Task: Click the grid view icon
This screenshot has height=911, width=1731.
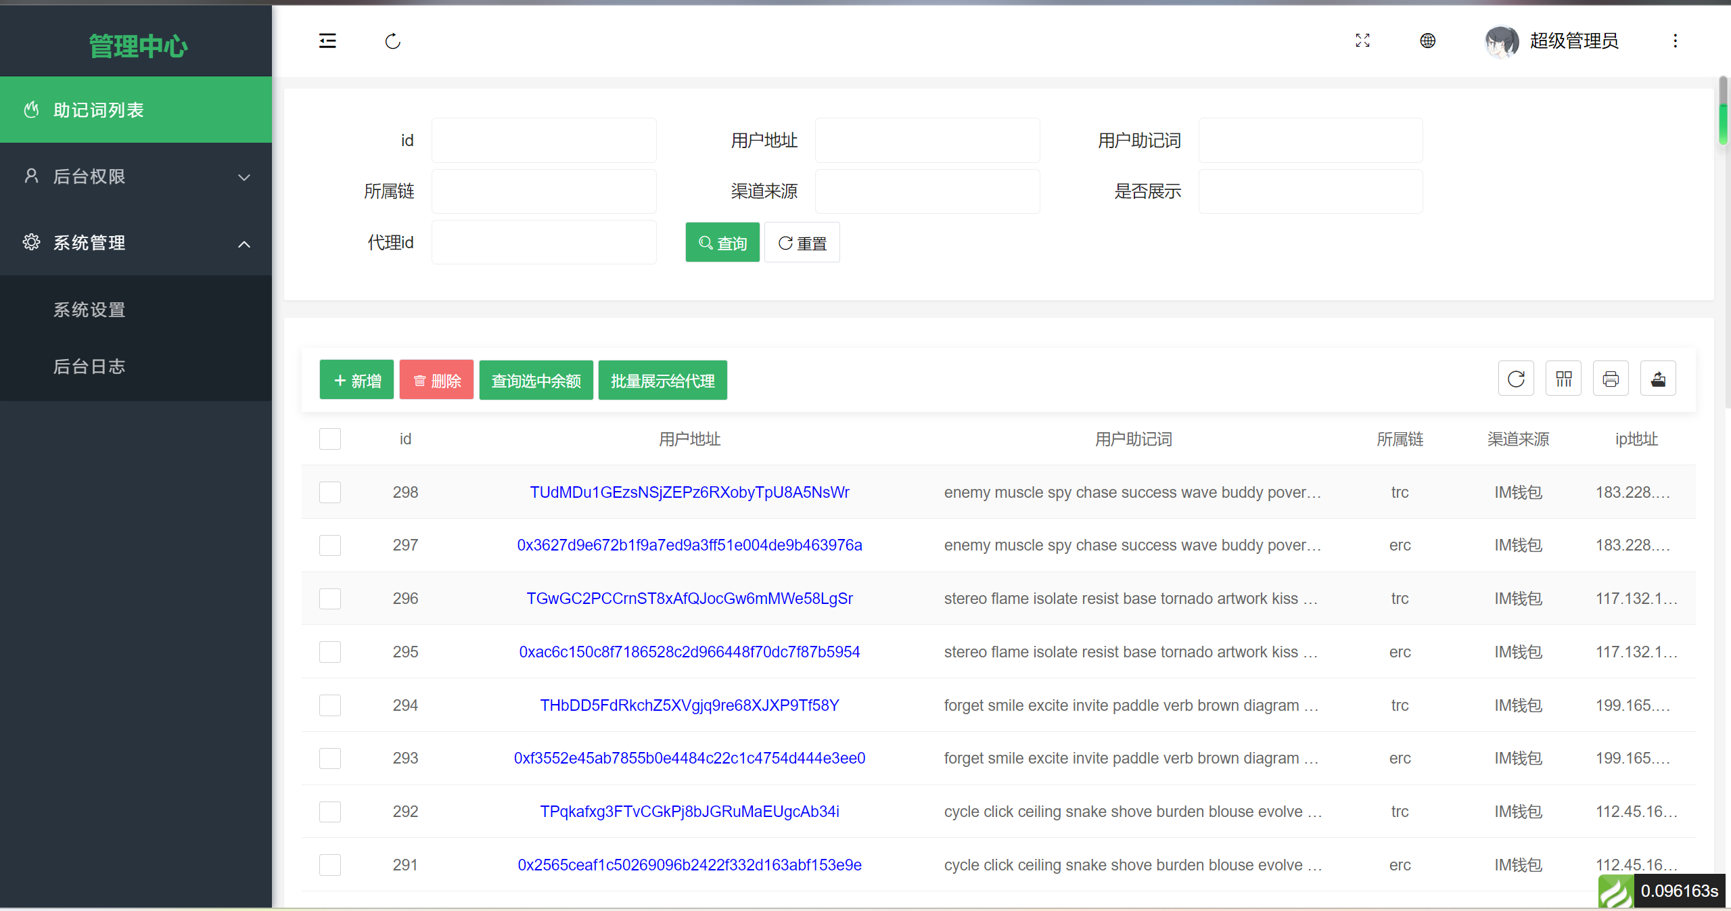Action: click(x=1563, y=380)
